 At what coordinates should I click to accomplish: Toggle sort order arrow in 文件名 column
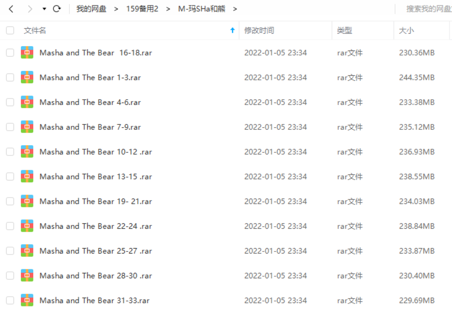(x=232, y=30)
